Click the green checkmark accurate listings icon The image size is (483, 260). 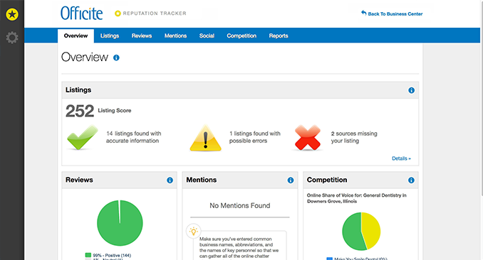point(82,137)
